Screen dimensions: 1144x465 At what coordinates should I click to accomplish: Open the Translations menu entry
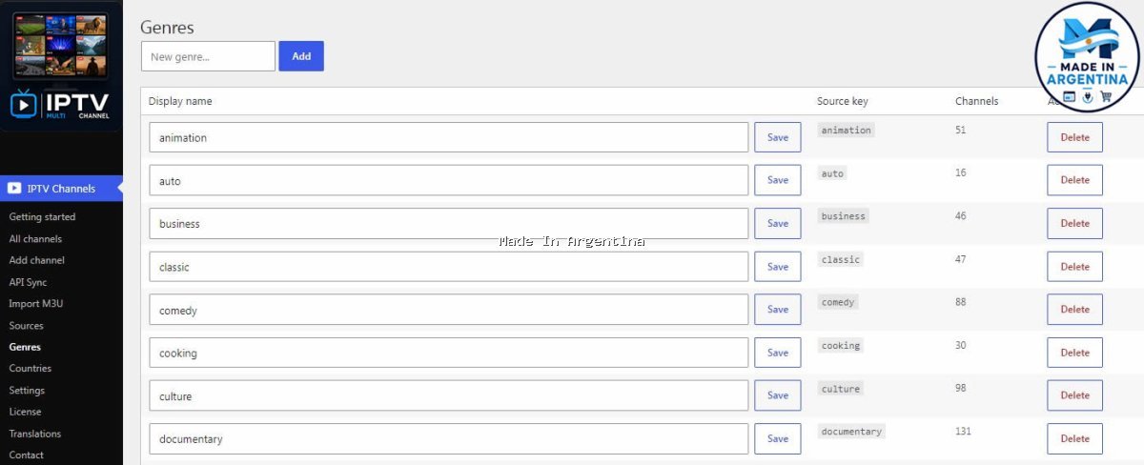pos(35,434)
